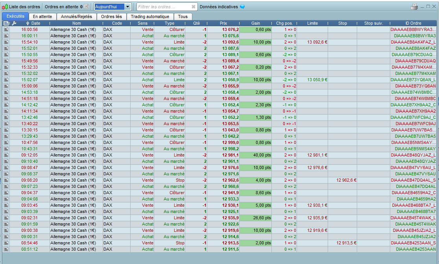Screen dimensions: 439x264
Task: Open details icon for 16:00:56 order
Action: tap(6, 29)
